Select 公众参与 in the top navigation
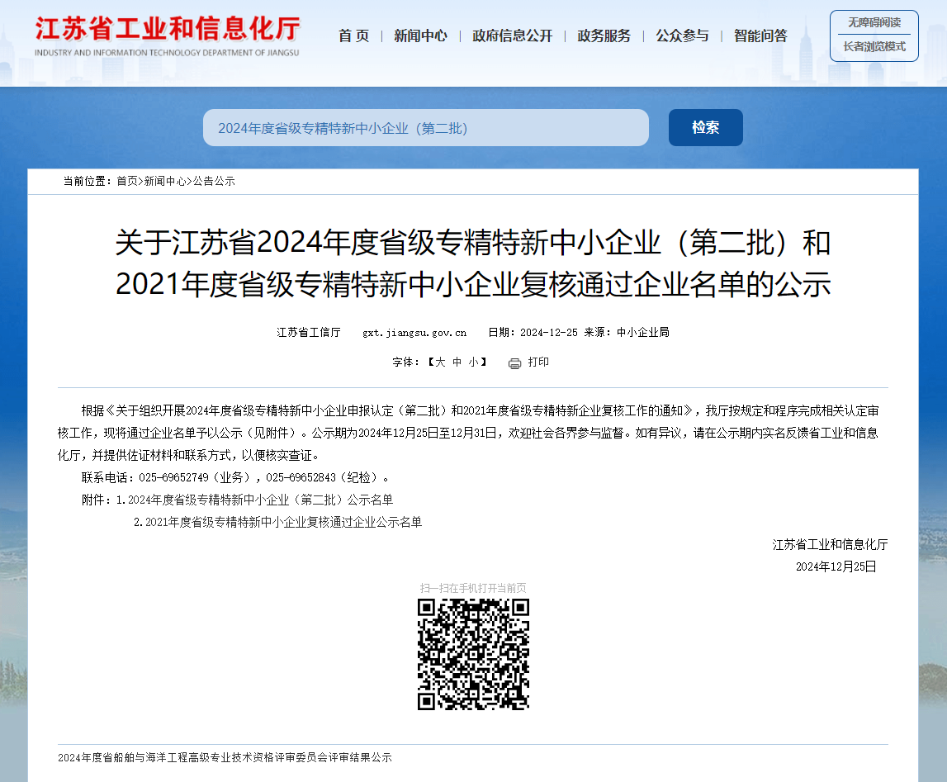The height and width of the screenshot is (782, 947). click(683, 36)
